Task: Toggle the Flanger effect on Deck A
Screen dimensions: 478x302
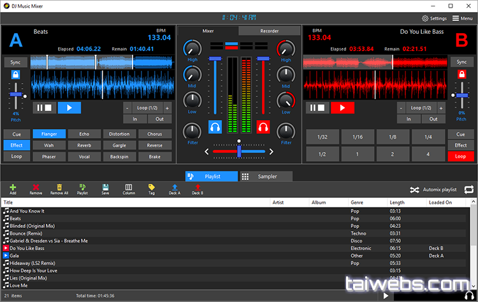Action: tap(49, 134)
